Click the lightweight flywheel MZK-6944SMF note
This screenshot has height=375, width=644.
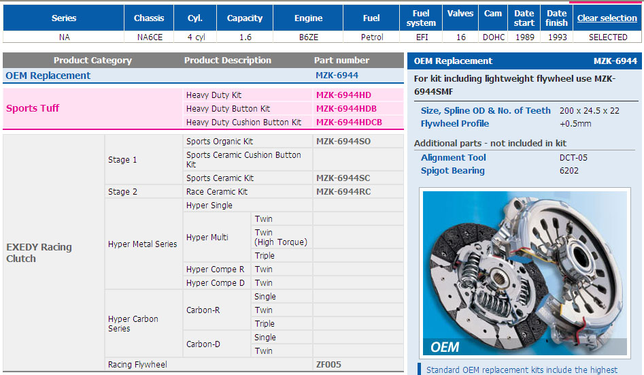(515, 84)
